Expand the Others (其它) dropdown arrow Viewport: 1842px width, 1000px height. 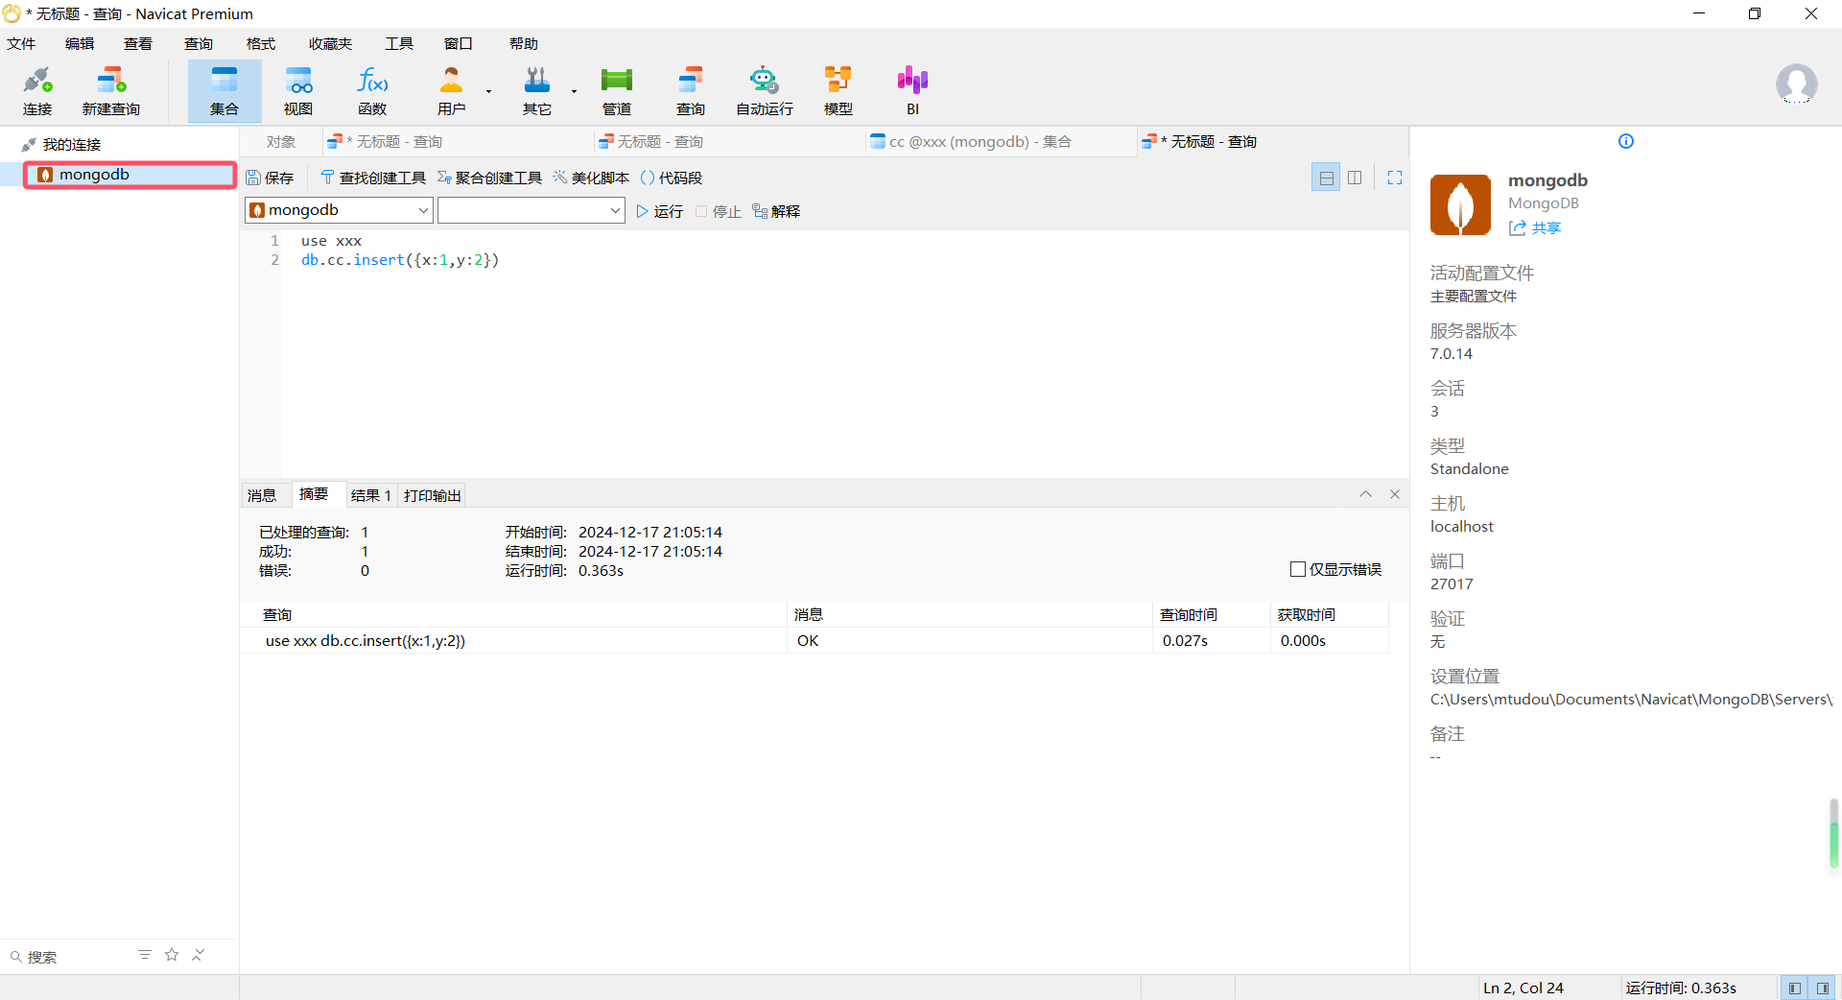coord(574,91)
